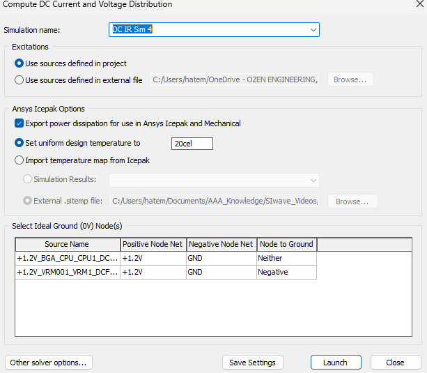
Task: Click the external source file path field
Action: click(x=235, y=80)
